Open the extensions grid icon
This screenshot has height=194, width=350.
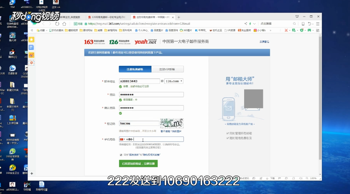click(318, 30)
